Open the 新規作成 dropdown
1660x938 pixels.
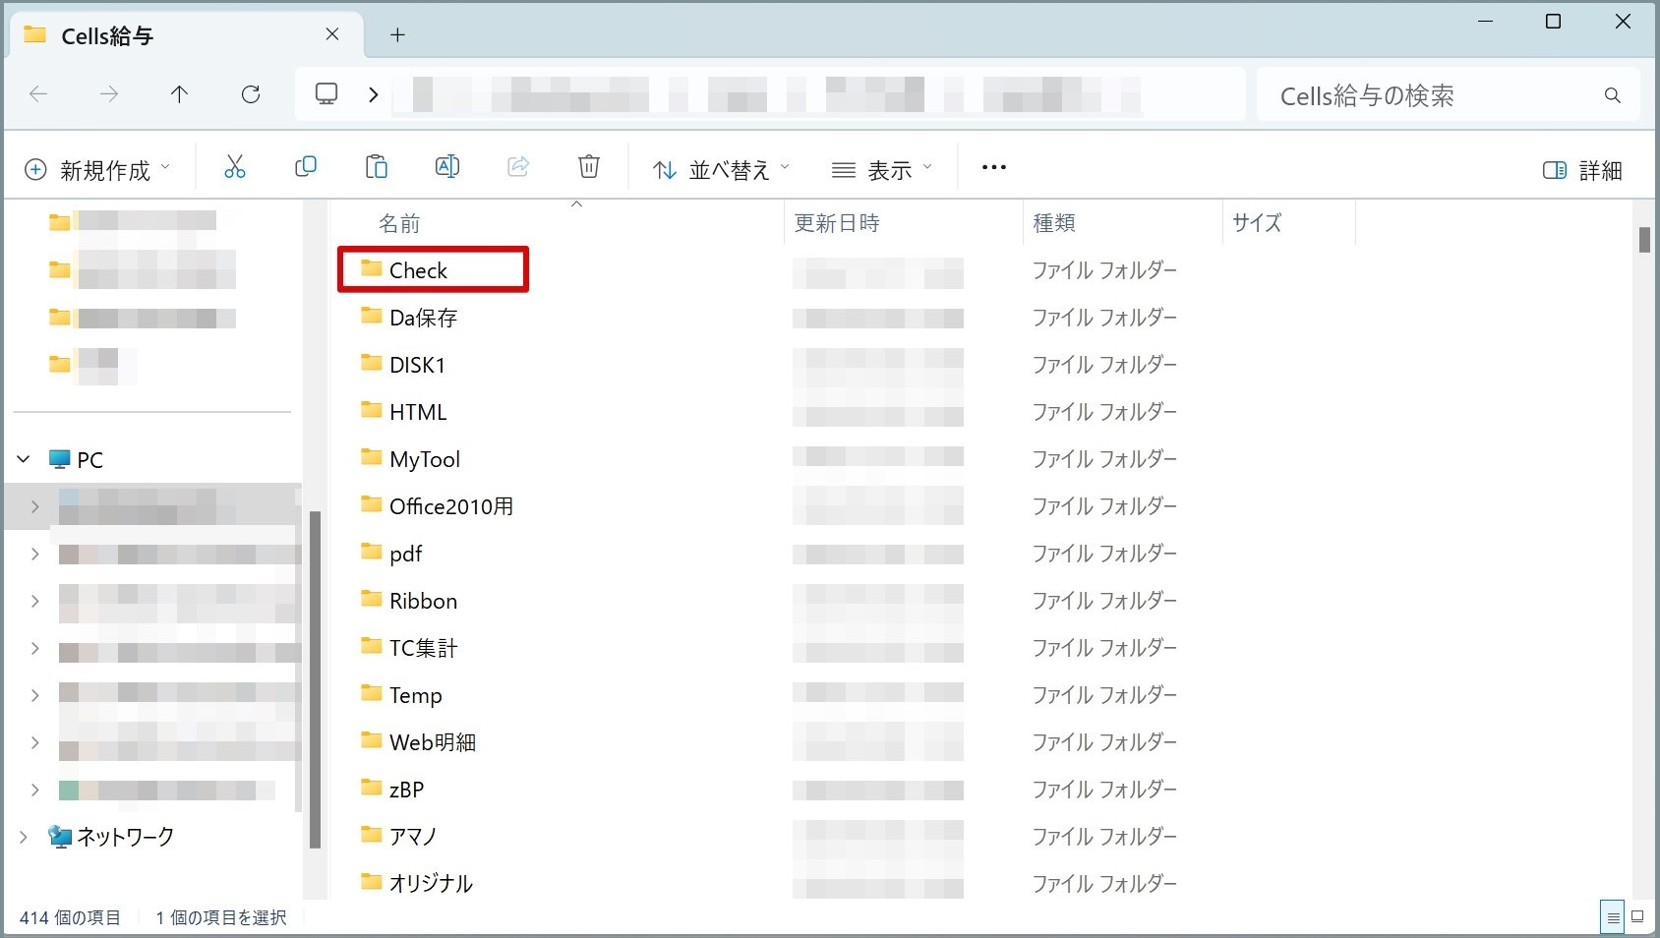[97, 170]
